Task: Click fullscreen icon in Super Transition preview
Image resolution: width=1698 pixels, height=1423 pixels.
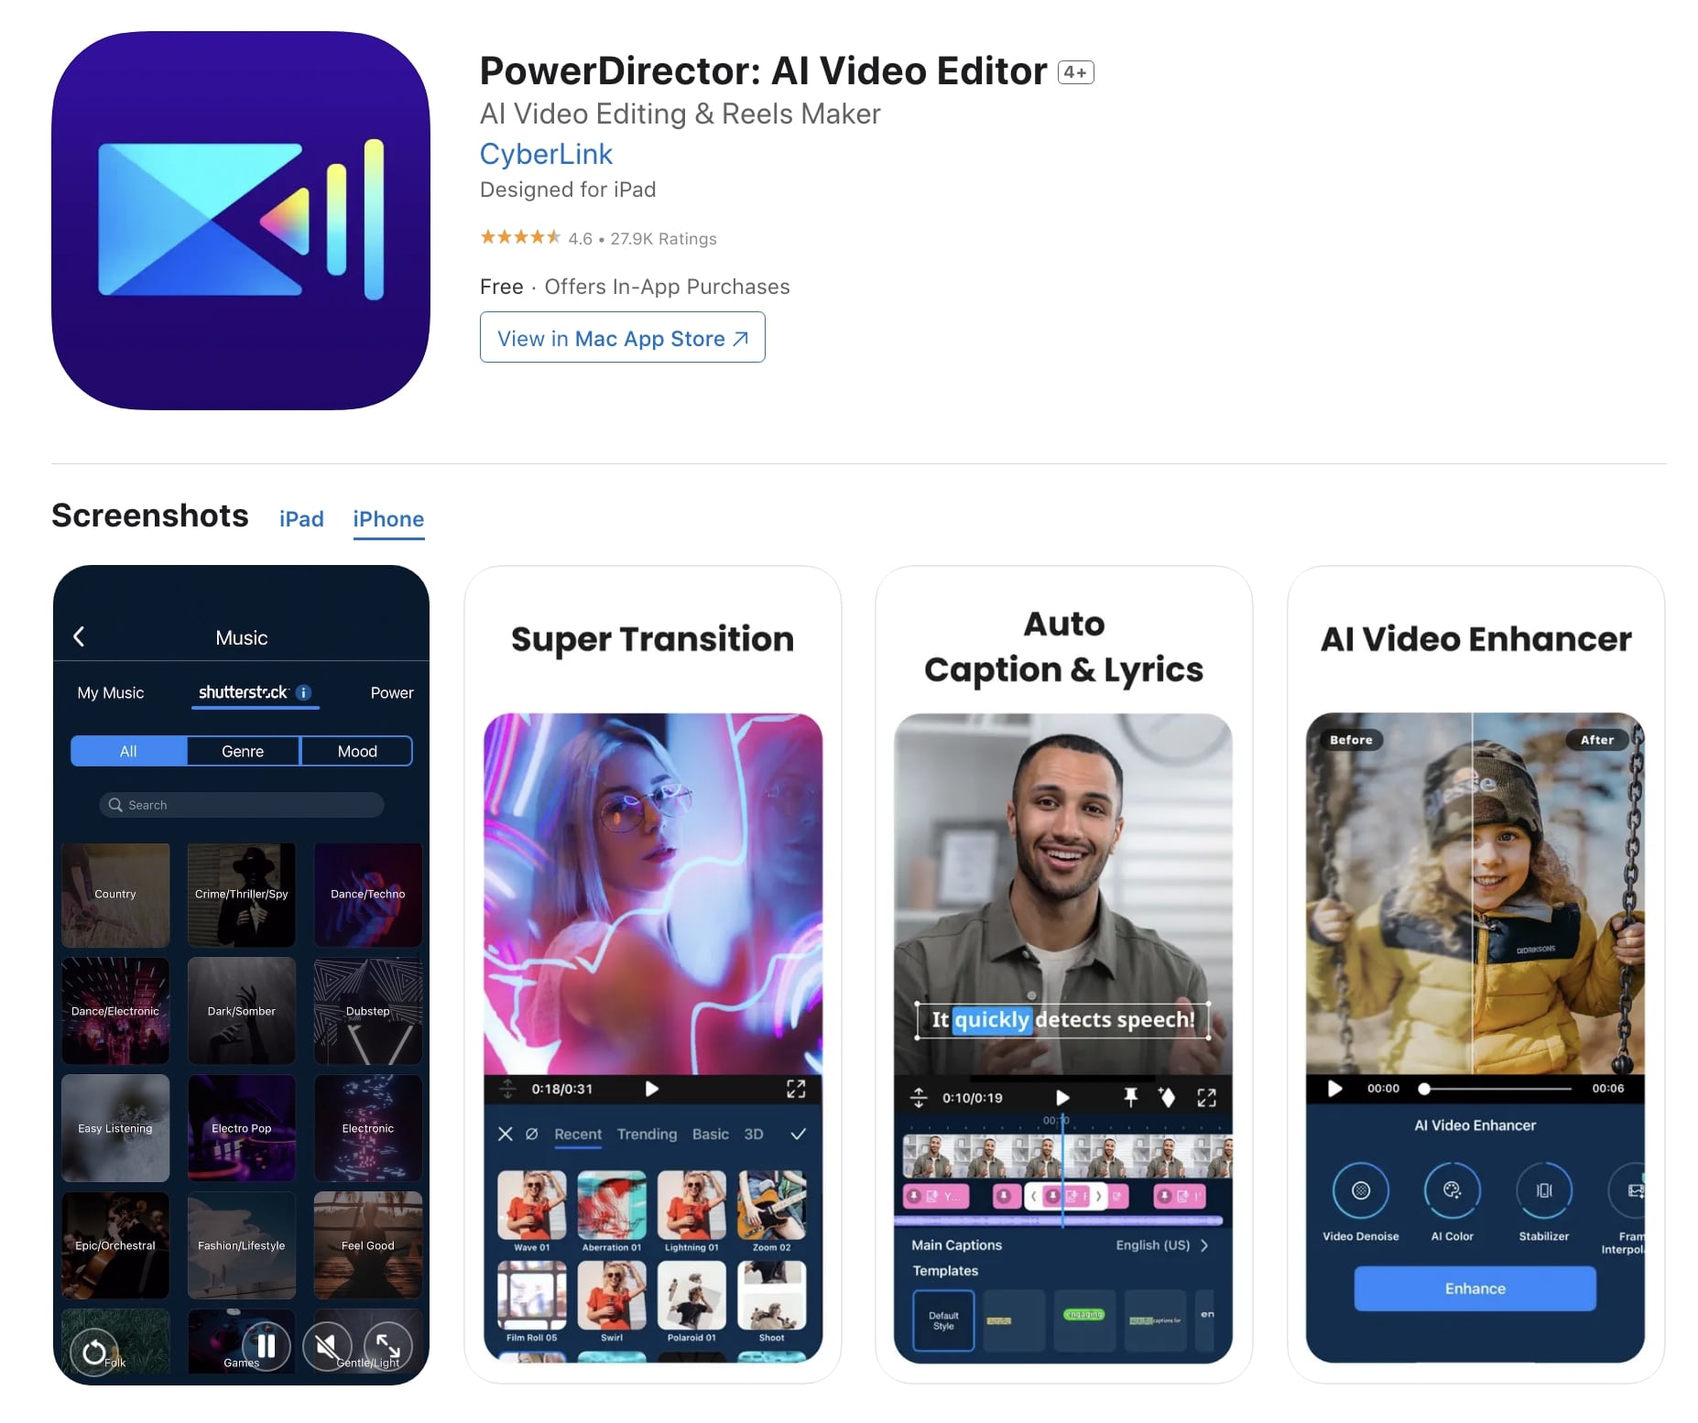Action: (x=796, y=1089)
